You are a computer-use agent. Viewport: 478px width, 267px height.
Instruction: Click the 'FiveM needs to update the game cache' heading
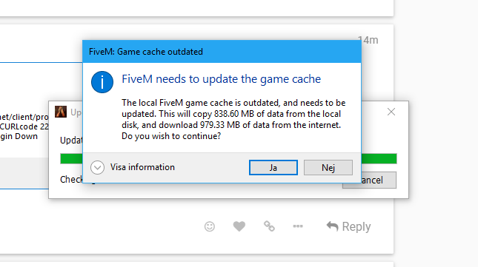coord(222,79)
